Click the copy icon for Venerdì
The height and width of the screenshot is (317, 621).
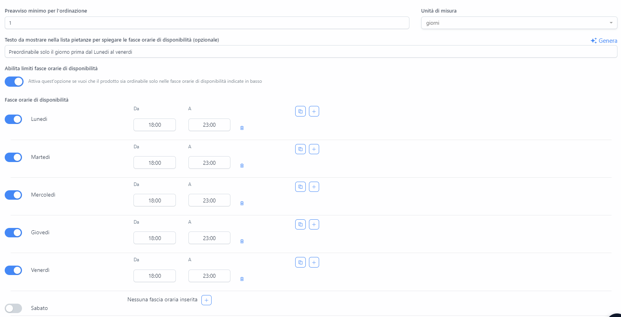(x=300, y=262)
